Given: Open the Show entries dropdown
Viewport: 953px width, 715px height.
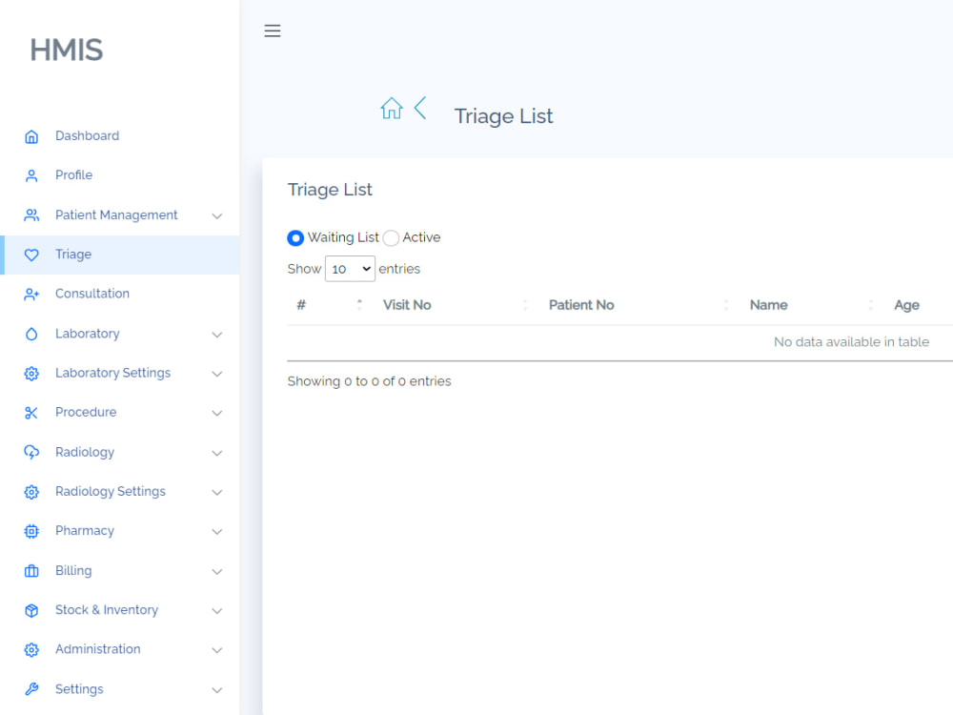Looking at the screenshot, I should coord(350,269).
